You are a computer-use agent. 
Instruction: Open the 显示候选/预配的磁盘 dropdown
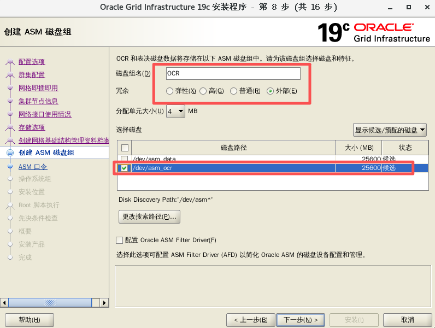(390, 130)
